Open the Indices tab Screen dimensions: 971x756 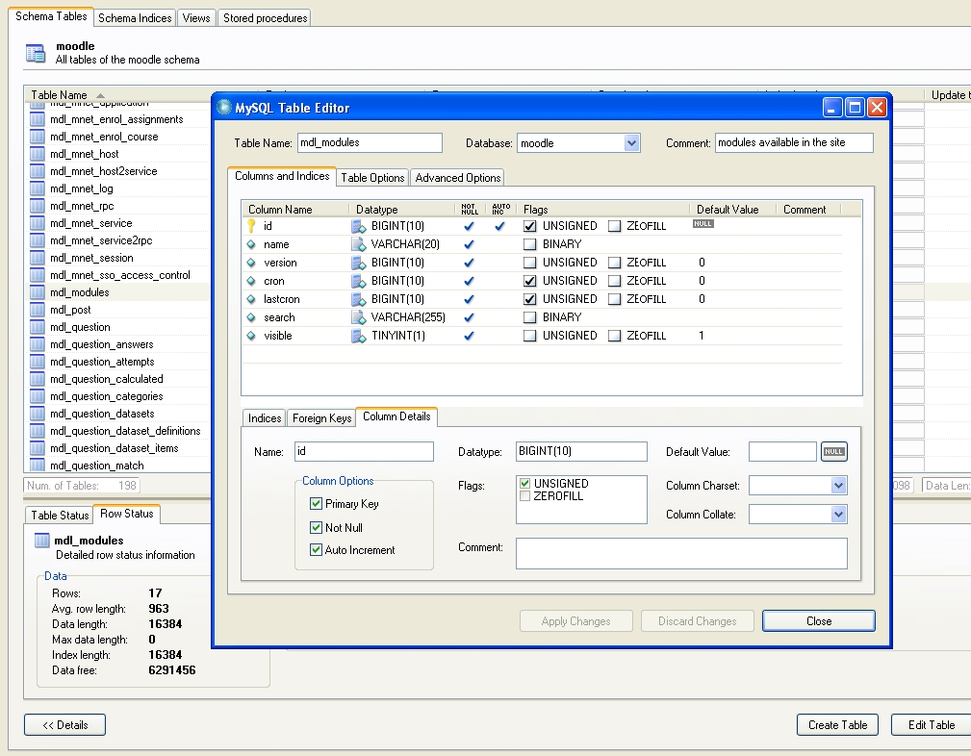click(265, 418)
